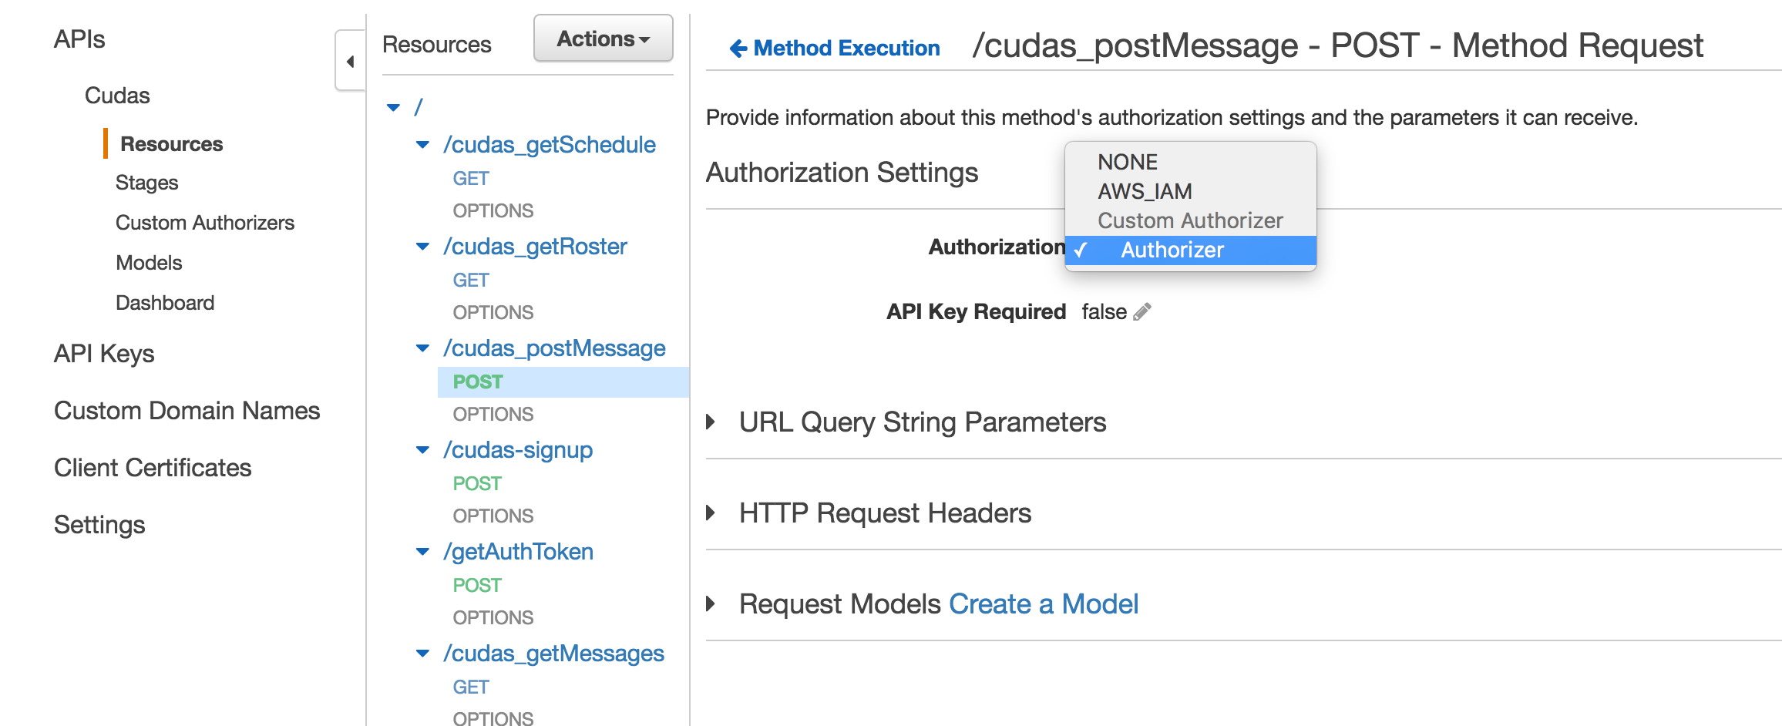Open the /cudas_getMessages resource
This screenshot has width=1782, height=726.
(x=553, y=654)
